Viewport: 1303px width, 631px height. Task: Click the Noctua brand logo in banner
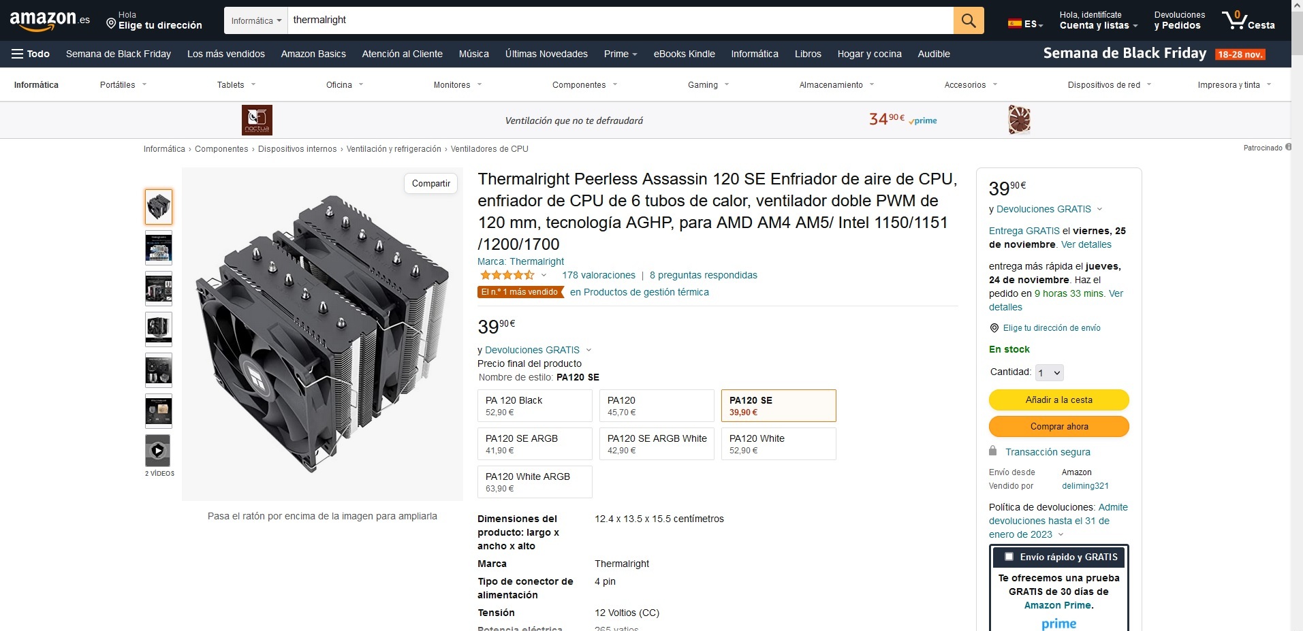tap(257, 120)
